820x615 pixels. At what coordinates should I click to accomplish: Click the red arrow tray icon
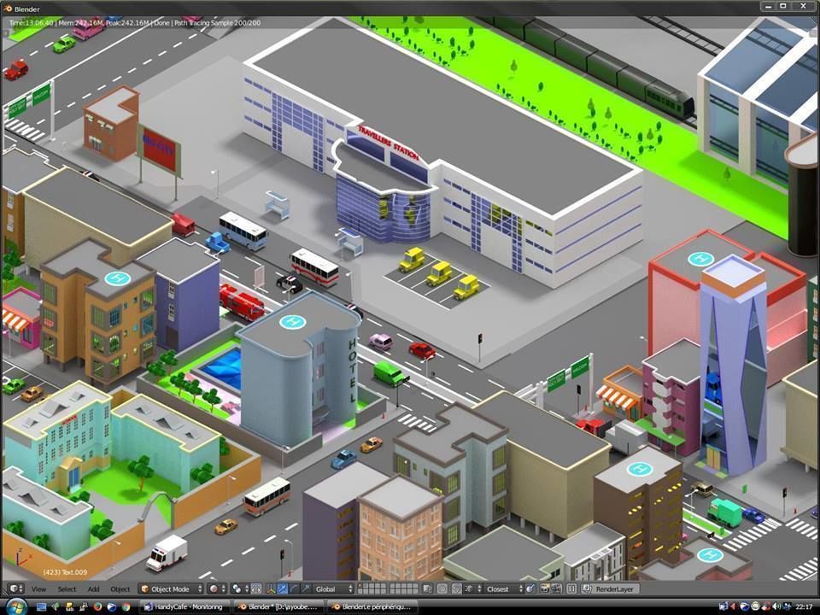tap(733, 606)
